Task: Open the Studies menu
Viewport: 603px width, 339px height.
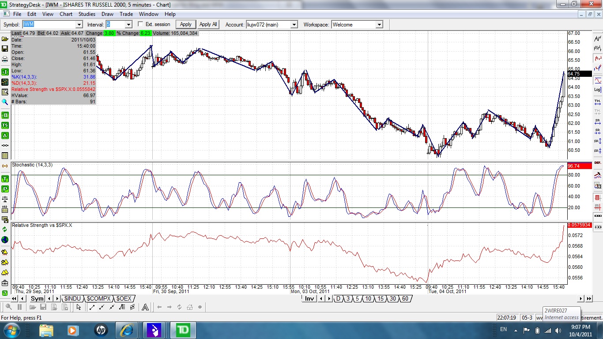Action: tap(87, 14)
